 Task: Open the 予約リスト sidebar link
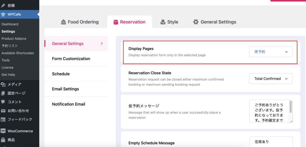pyautogui.click(x=10, y=46)
